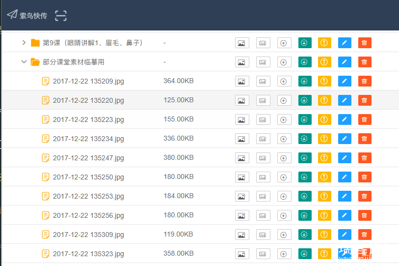Click the 358.00KB size value
The width and height of the screenshot is (399, 266).
(x=178, y=253)
